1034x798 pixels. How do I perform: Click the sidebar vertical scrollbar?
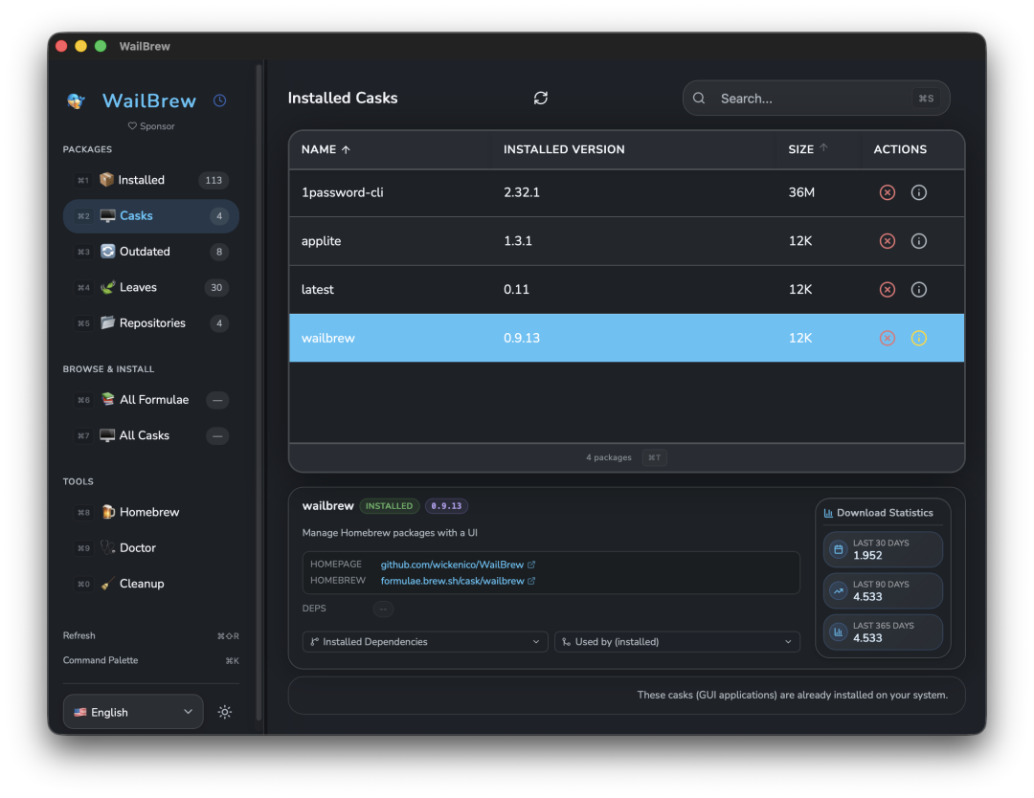(259, 392)
